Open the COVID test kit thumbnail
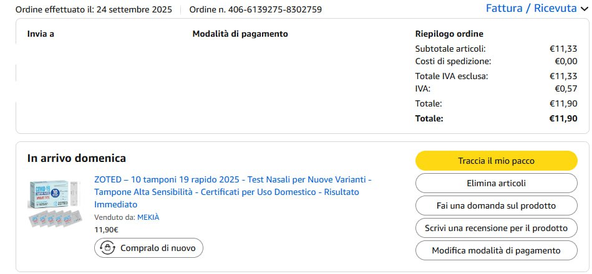 point(57,202)
